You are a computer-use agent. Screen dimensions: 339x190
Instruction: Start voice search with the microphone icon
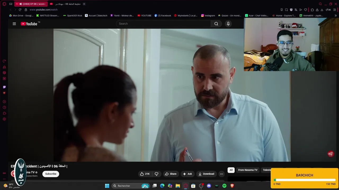click(228, 24)
